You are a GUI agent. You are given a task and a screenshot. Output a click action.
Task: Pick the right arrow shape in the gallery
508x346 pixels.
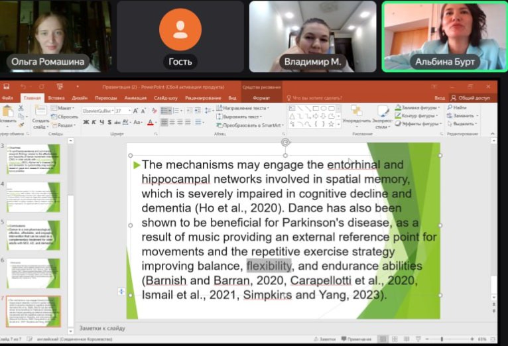[316, 116]
